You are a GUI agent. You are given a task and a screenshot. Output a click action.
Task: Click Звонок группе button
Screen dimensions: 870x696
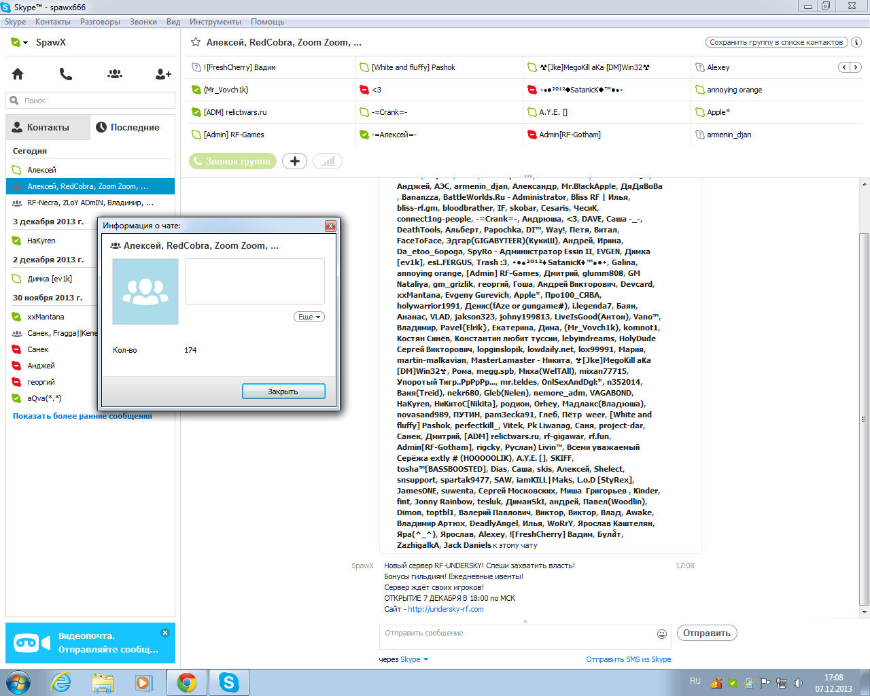[232, 161]
